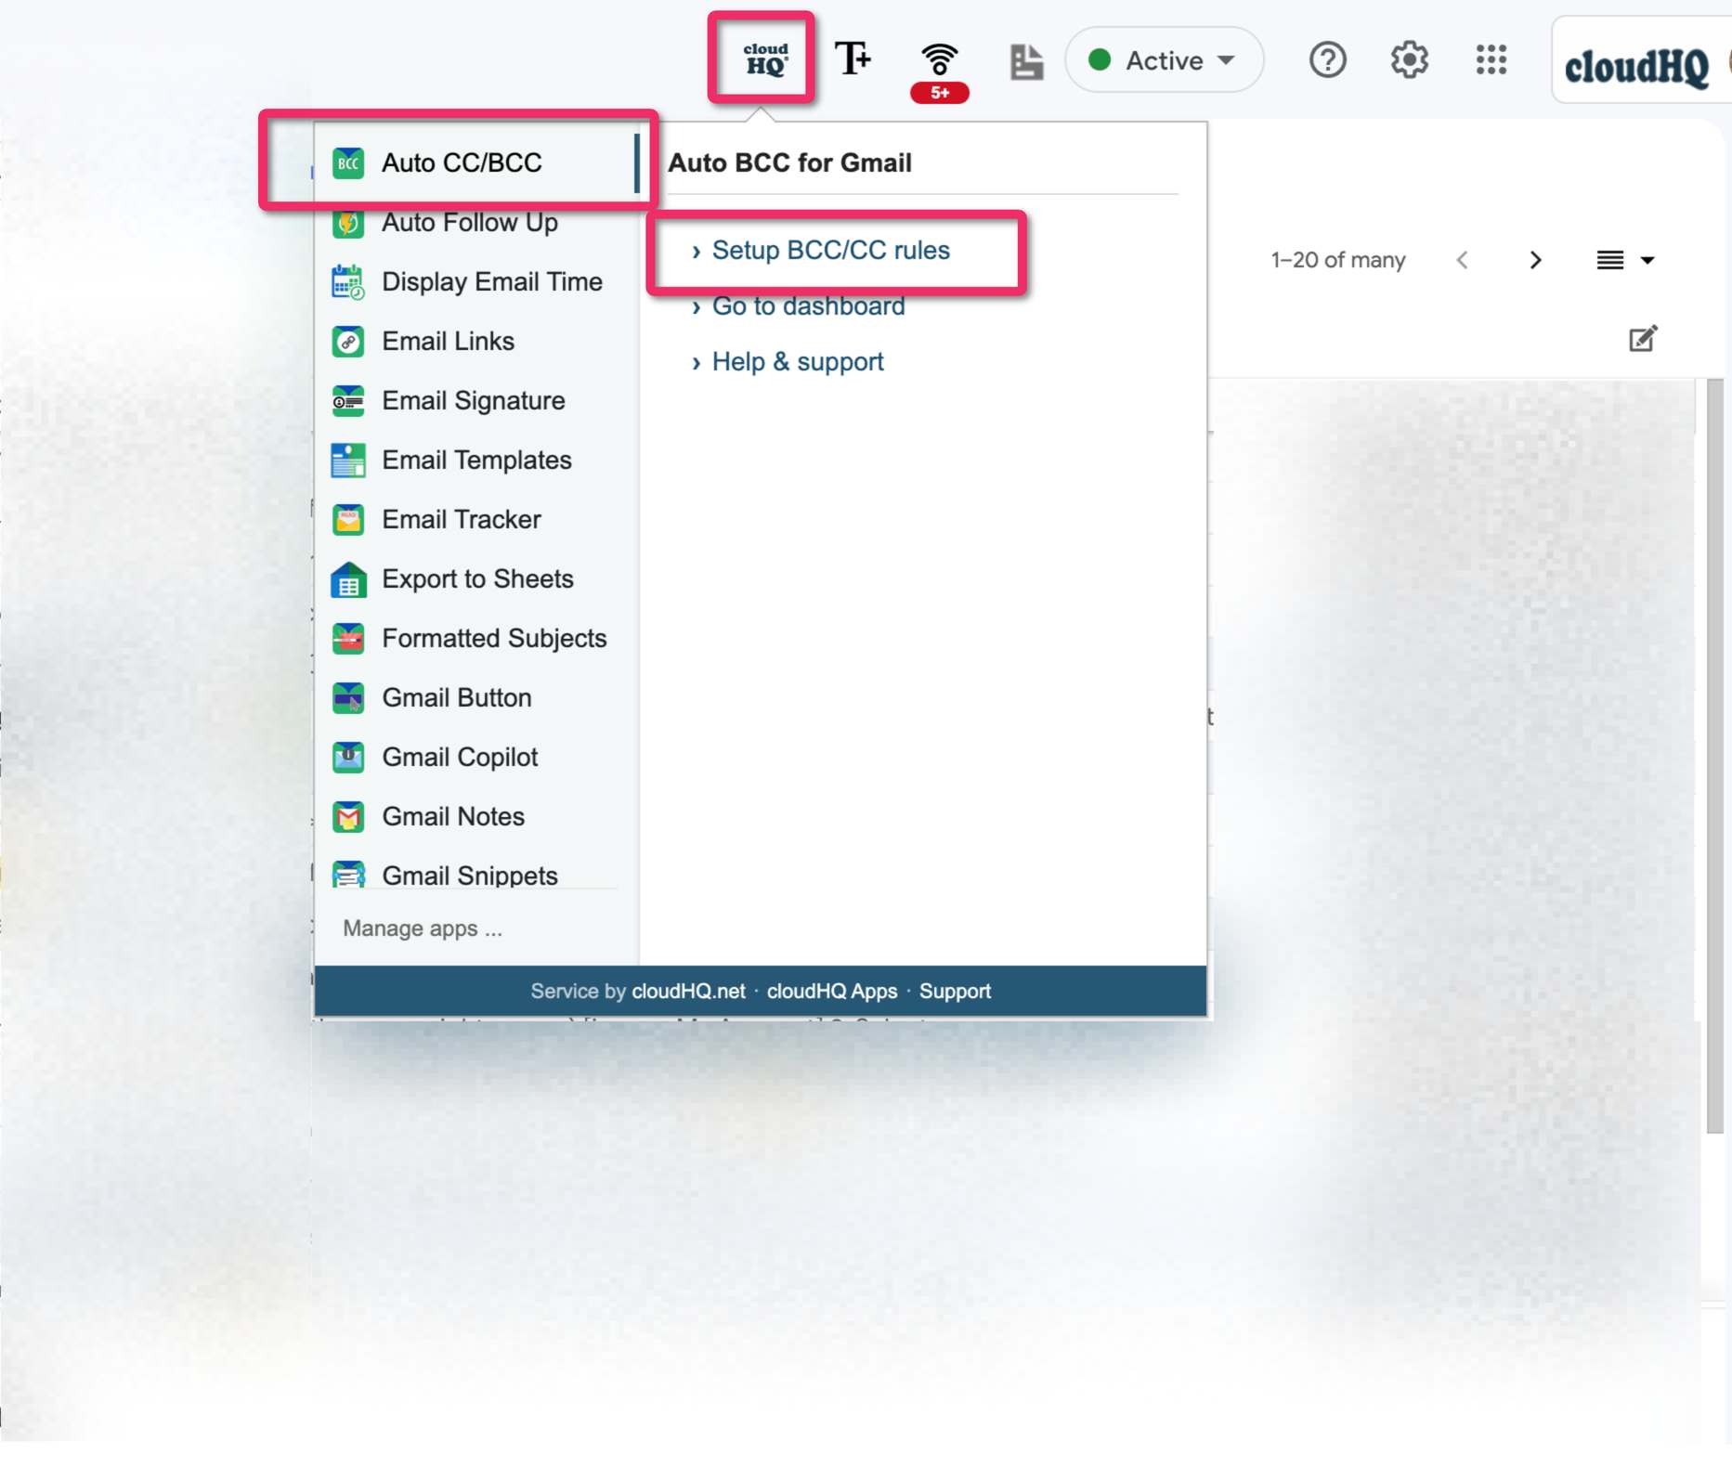Click the document chart icon in toolbar

coord(1025,61)
